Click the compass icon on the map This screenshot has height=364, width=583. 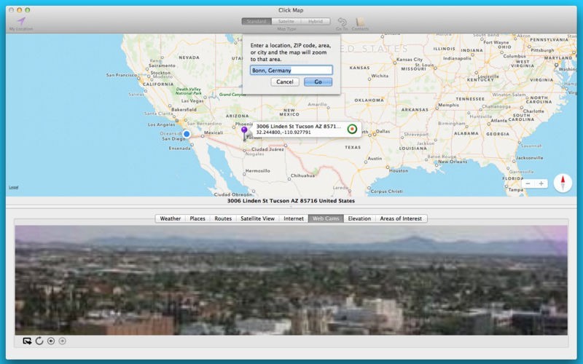tap(563, 183)
